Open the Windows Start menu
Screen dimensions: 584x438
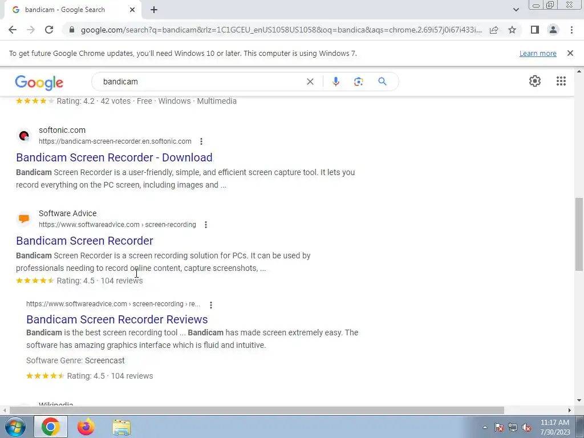pos(15,427)
